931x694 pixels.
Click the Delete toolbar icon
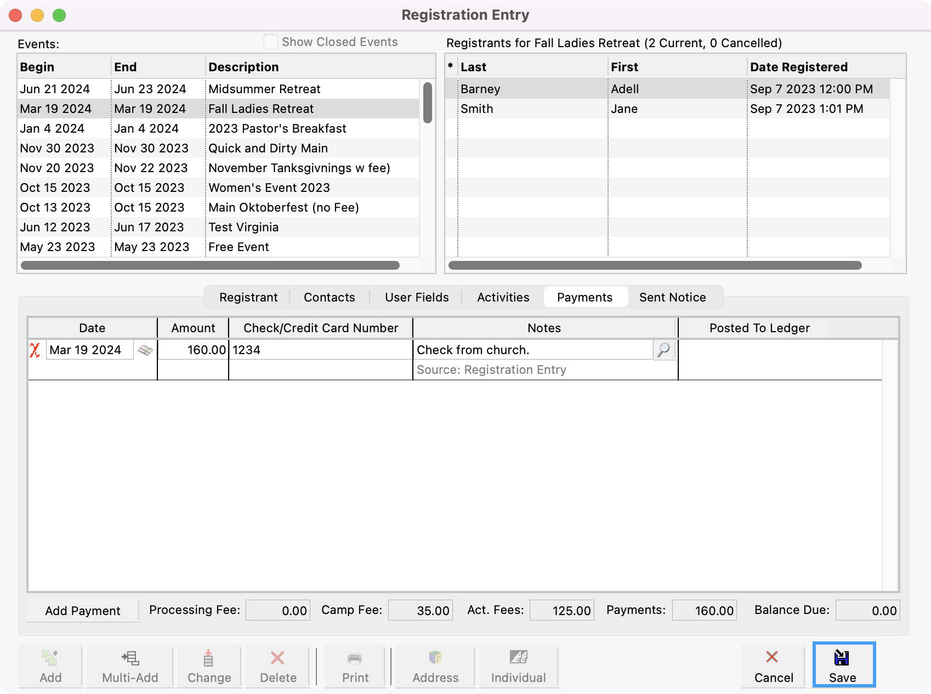click(x=278, y=665)
